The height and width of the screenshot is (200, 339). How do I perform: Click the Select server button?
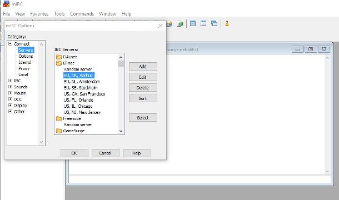click(x=143, y=117)
